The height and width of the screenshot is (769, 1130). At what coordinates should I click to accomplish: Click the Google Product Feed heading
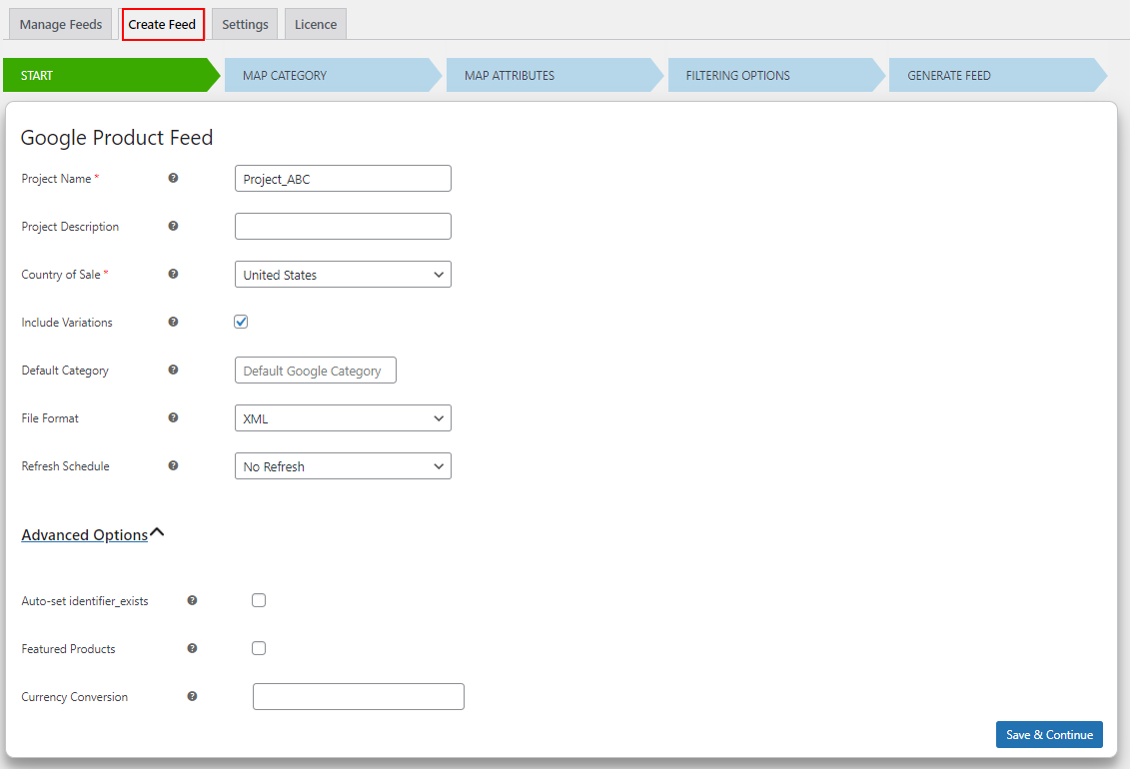pyautogui.click(x=117, y=138)
